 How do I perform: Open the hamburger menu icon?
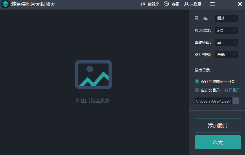[x=212, y=4]
